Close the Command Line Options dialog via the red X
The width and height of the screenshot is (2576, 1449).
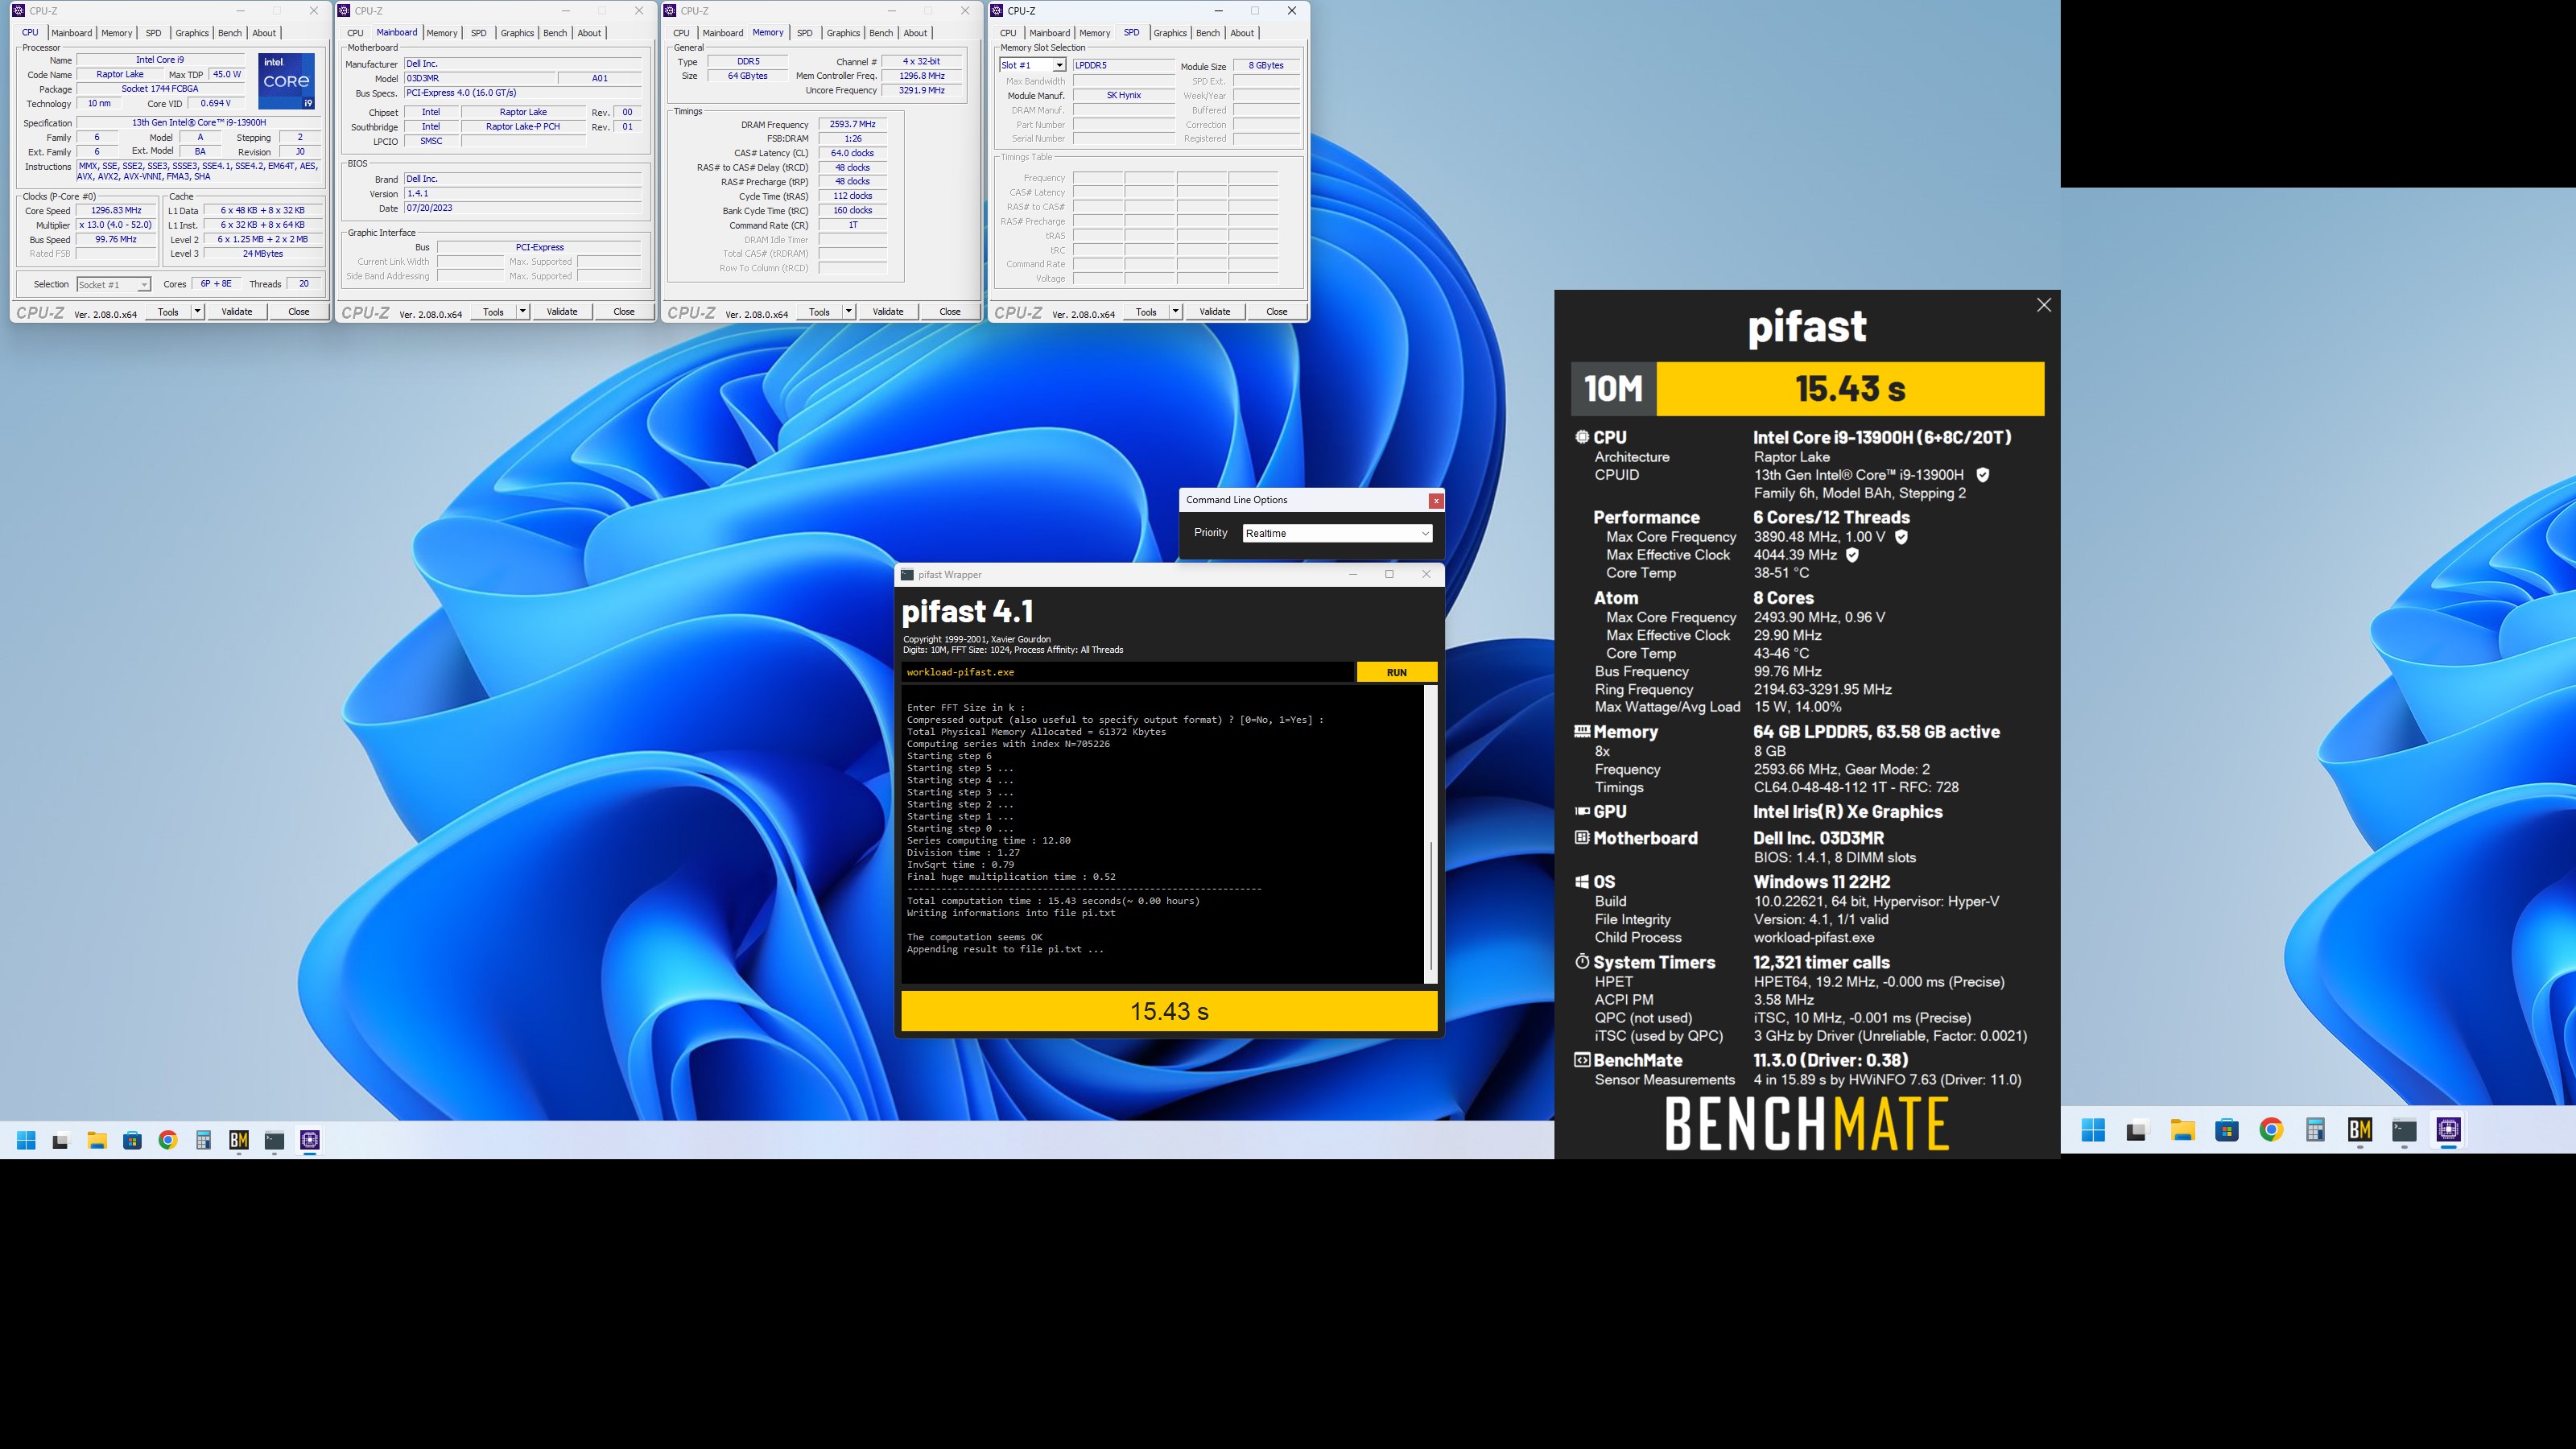(1436, 501)
